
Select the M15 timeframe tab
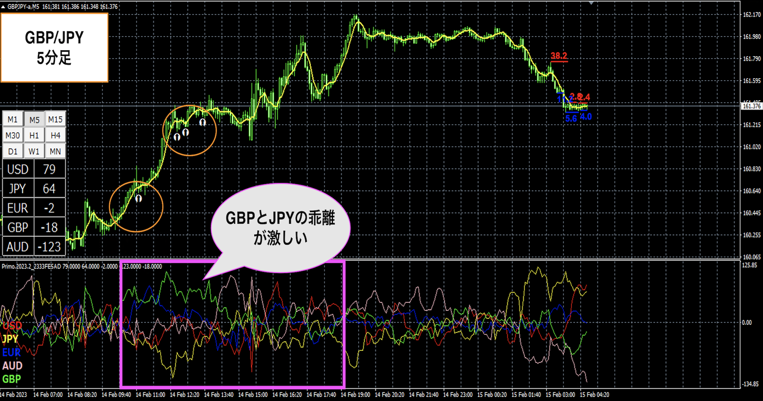click(55, 119)
